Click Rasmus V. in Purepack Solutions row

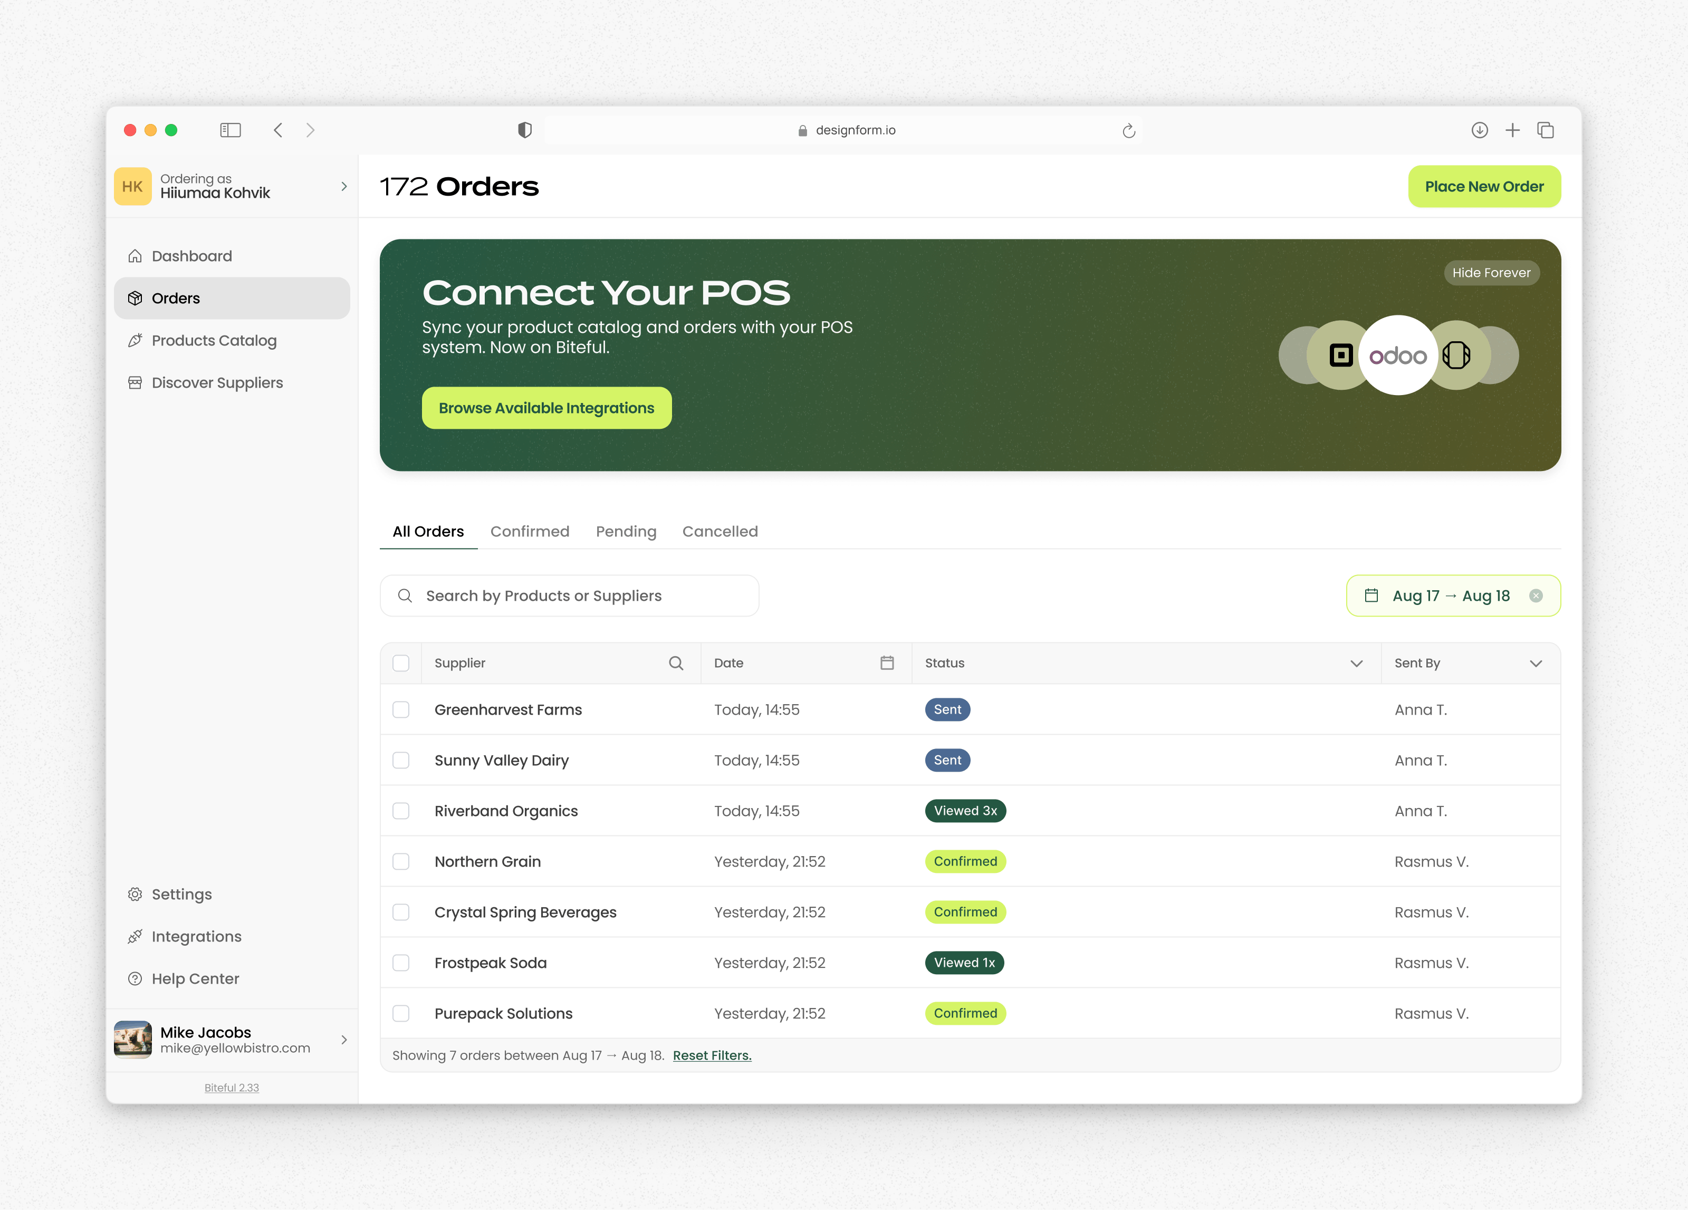point(1431,1014)
